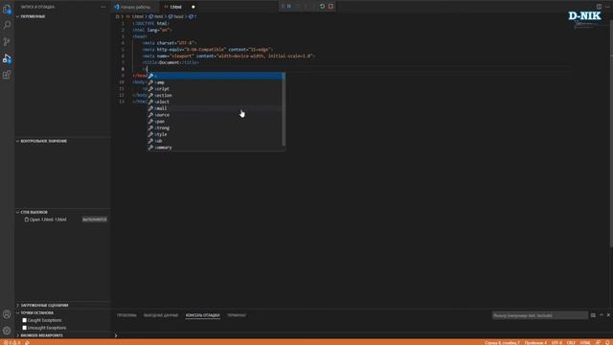Choose 'span' from the autocomplete list
Viewport: 613px width, 345px height.
click(x=216, y=122)
